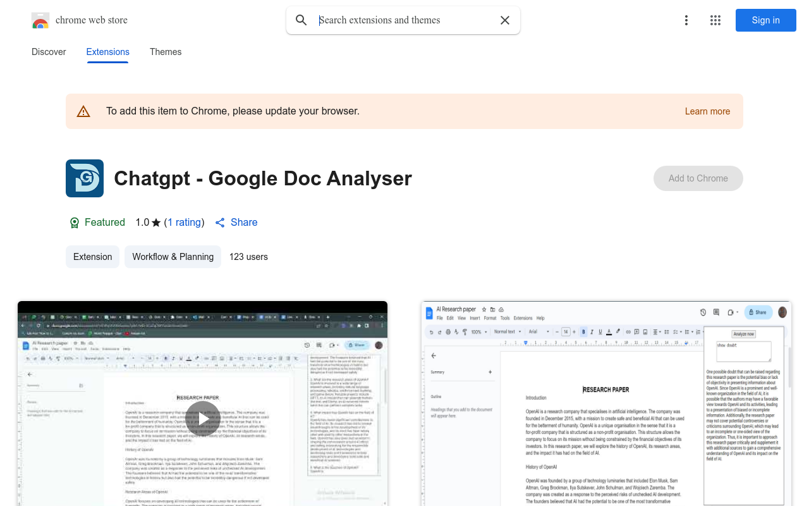809x506 pixels.
Task: Open the Google apps grid
Action: point(715,20)
